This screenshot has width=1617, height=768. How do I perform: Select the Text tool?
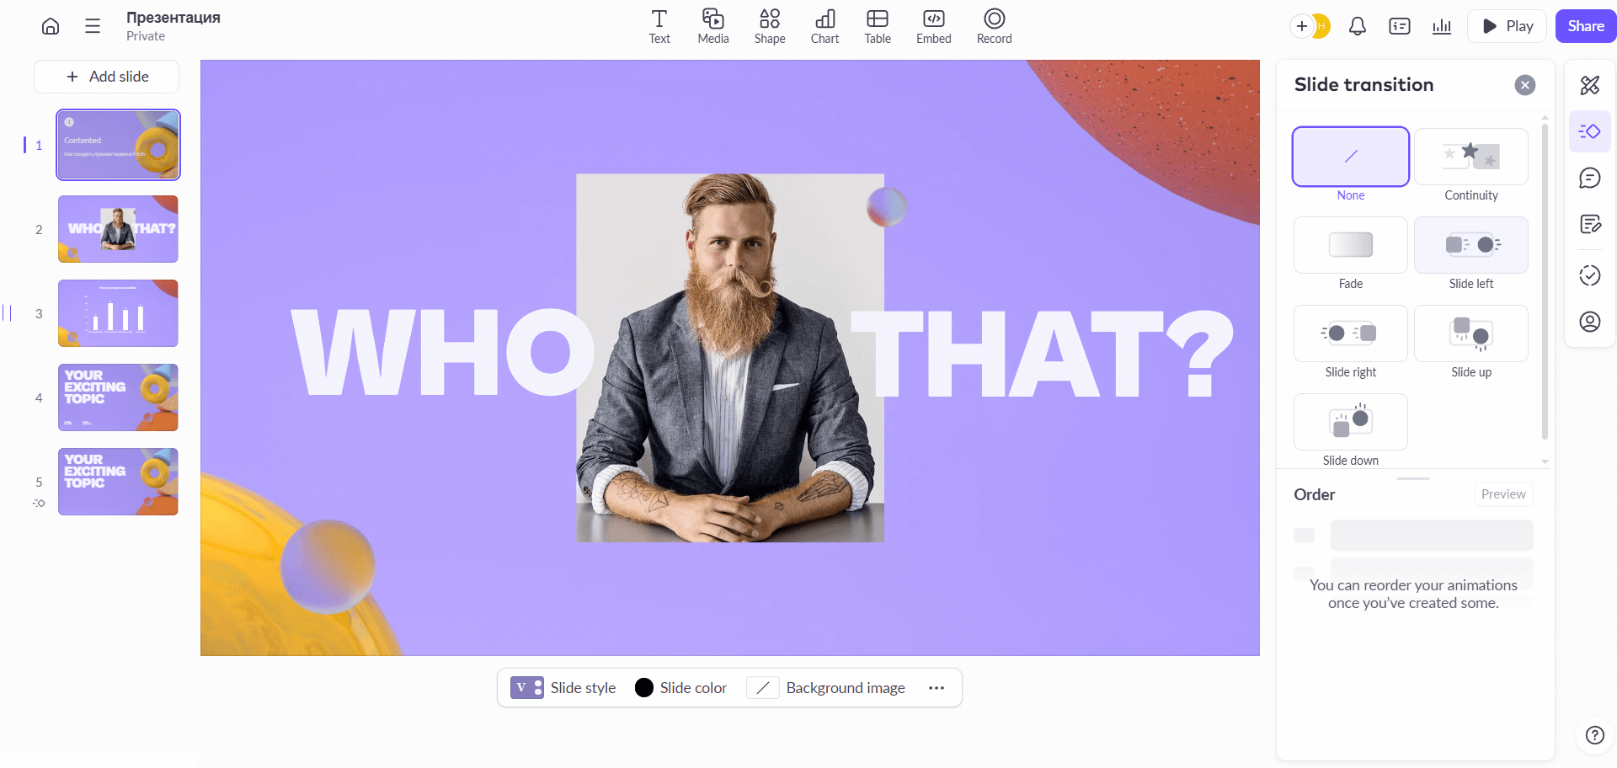659,26
